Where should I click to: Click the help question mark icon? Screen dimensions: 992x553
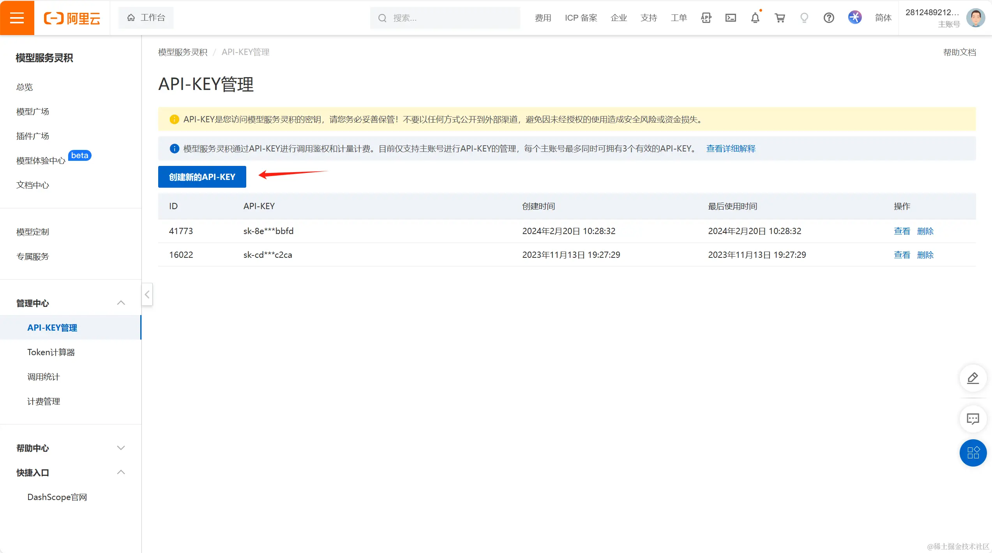pos(829,18)
